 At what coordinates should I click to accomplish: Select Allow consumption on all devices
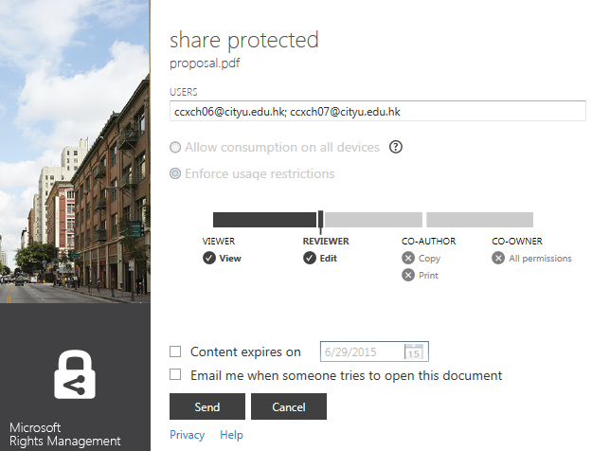click(x=175, y=148)
